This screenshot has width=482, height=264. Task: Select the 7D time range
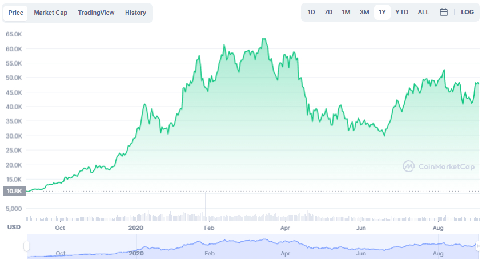point(328,13)
